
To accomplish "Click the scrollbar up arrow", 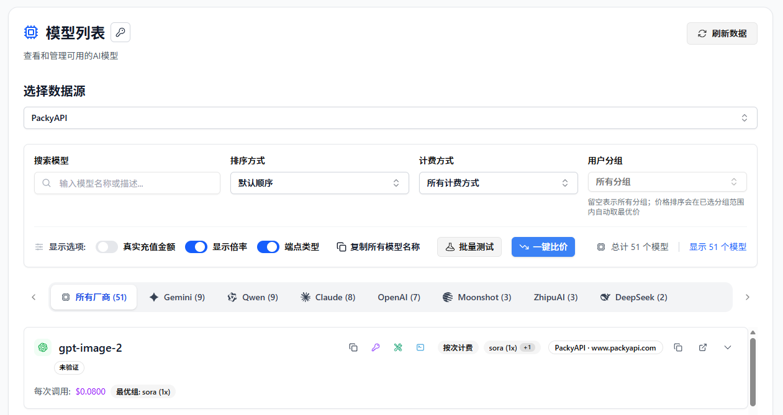I will [x=753, y=333].
